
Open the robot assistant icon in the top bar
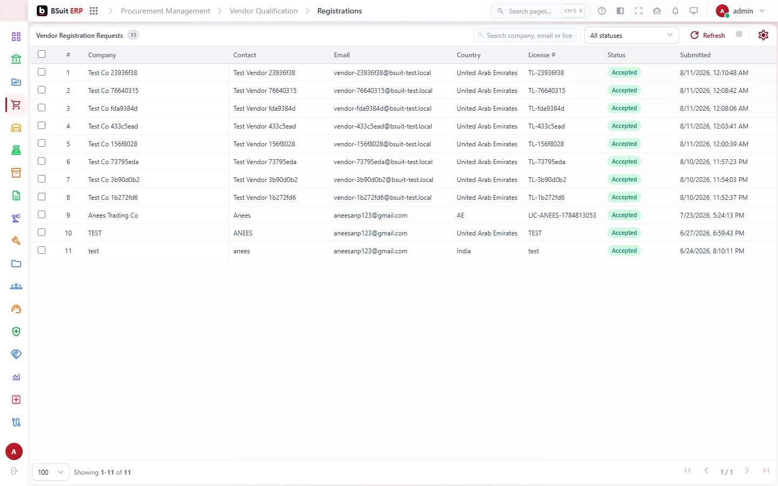click(x=657, y=11)
